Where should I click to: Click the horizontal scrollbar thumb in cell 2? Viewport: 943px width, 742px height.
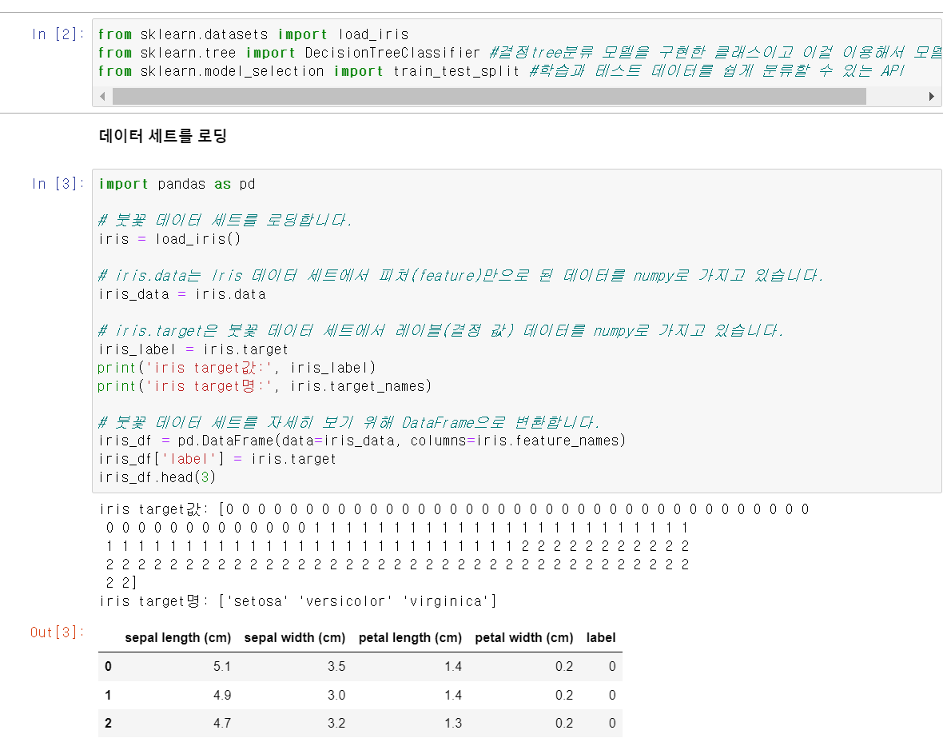tap(489, 96)
